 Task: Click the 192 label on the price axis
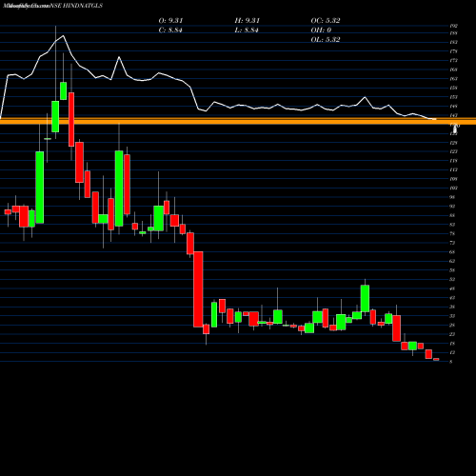[453, 26]
